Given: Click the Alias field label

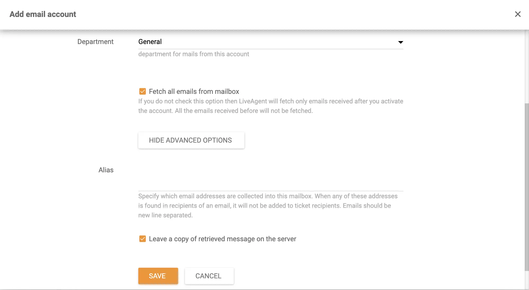Looking at the screenshot, I should [x=106, y=170].
